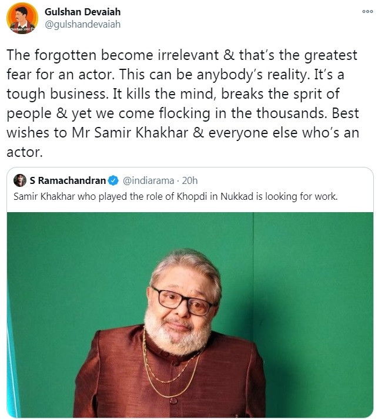Click the Gulshan Devaiah display name

coord(83,12)
